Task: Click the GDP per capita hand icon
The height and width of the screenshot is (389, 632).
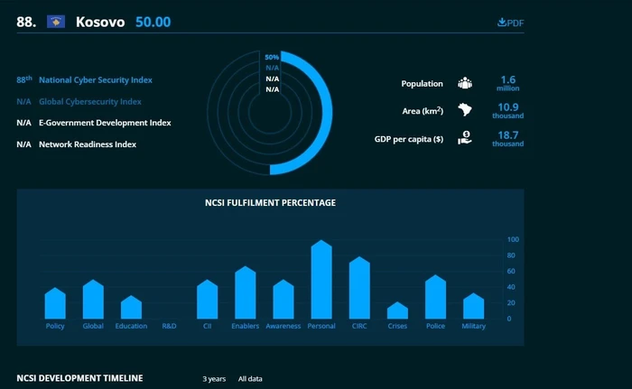Action: (465, 138)
